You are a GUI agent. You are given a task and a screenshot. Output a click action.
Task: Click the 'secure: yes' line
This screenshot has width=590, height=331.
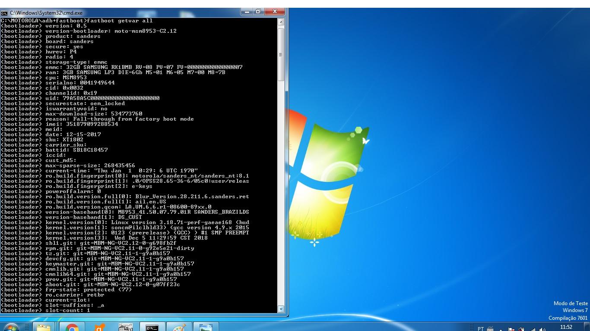42,47
